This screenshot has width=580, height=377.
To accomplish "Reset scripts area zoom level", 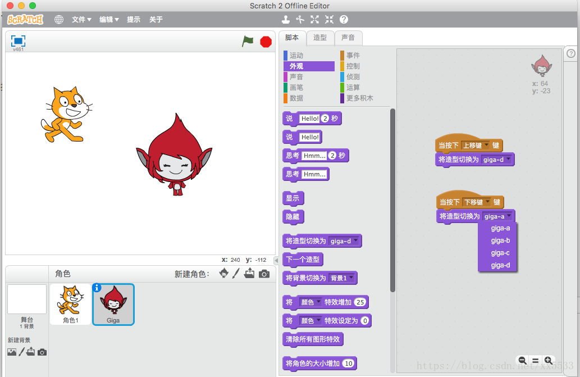I will pyautogui.click(x=535, y=360).
